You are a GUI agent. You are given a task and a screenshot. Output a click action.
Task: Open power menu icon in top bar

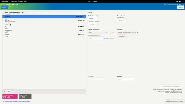click(182, 1)
